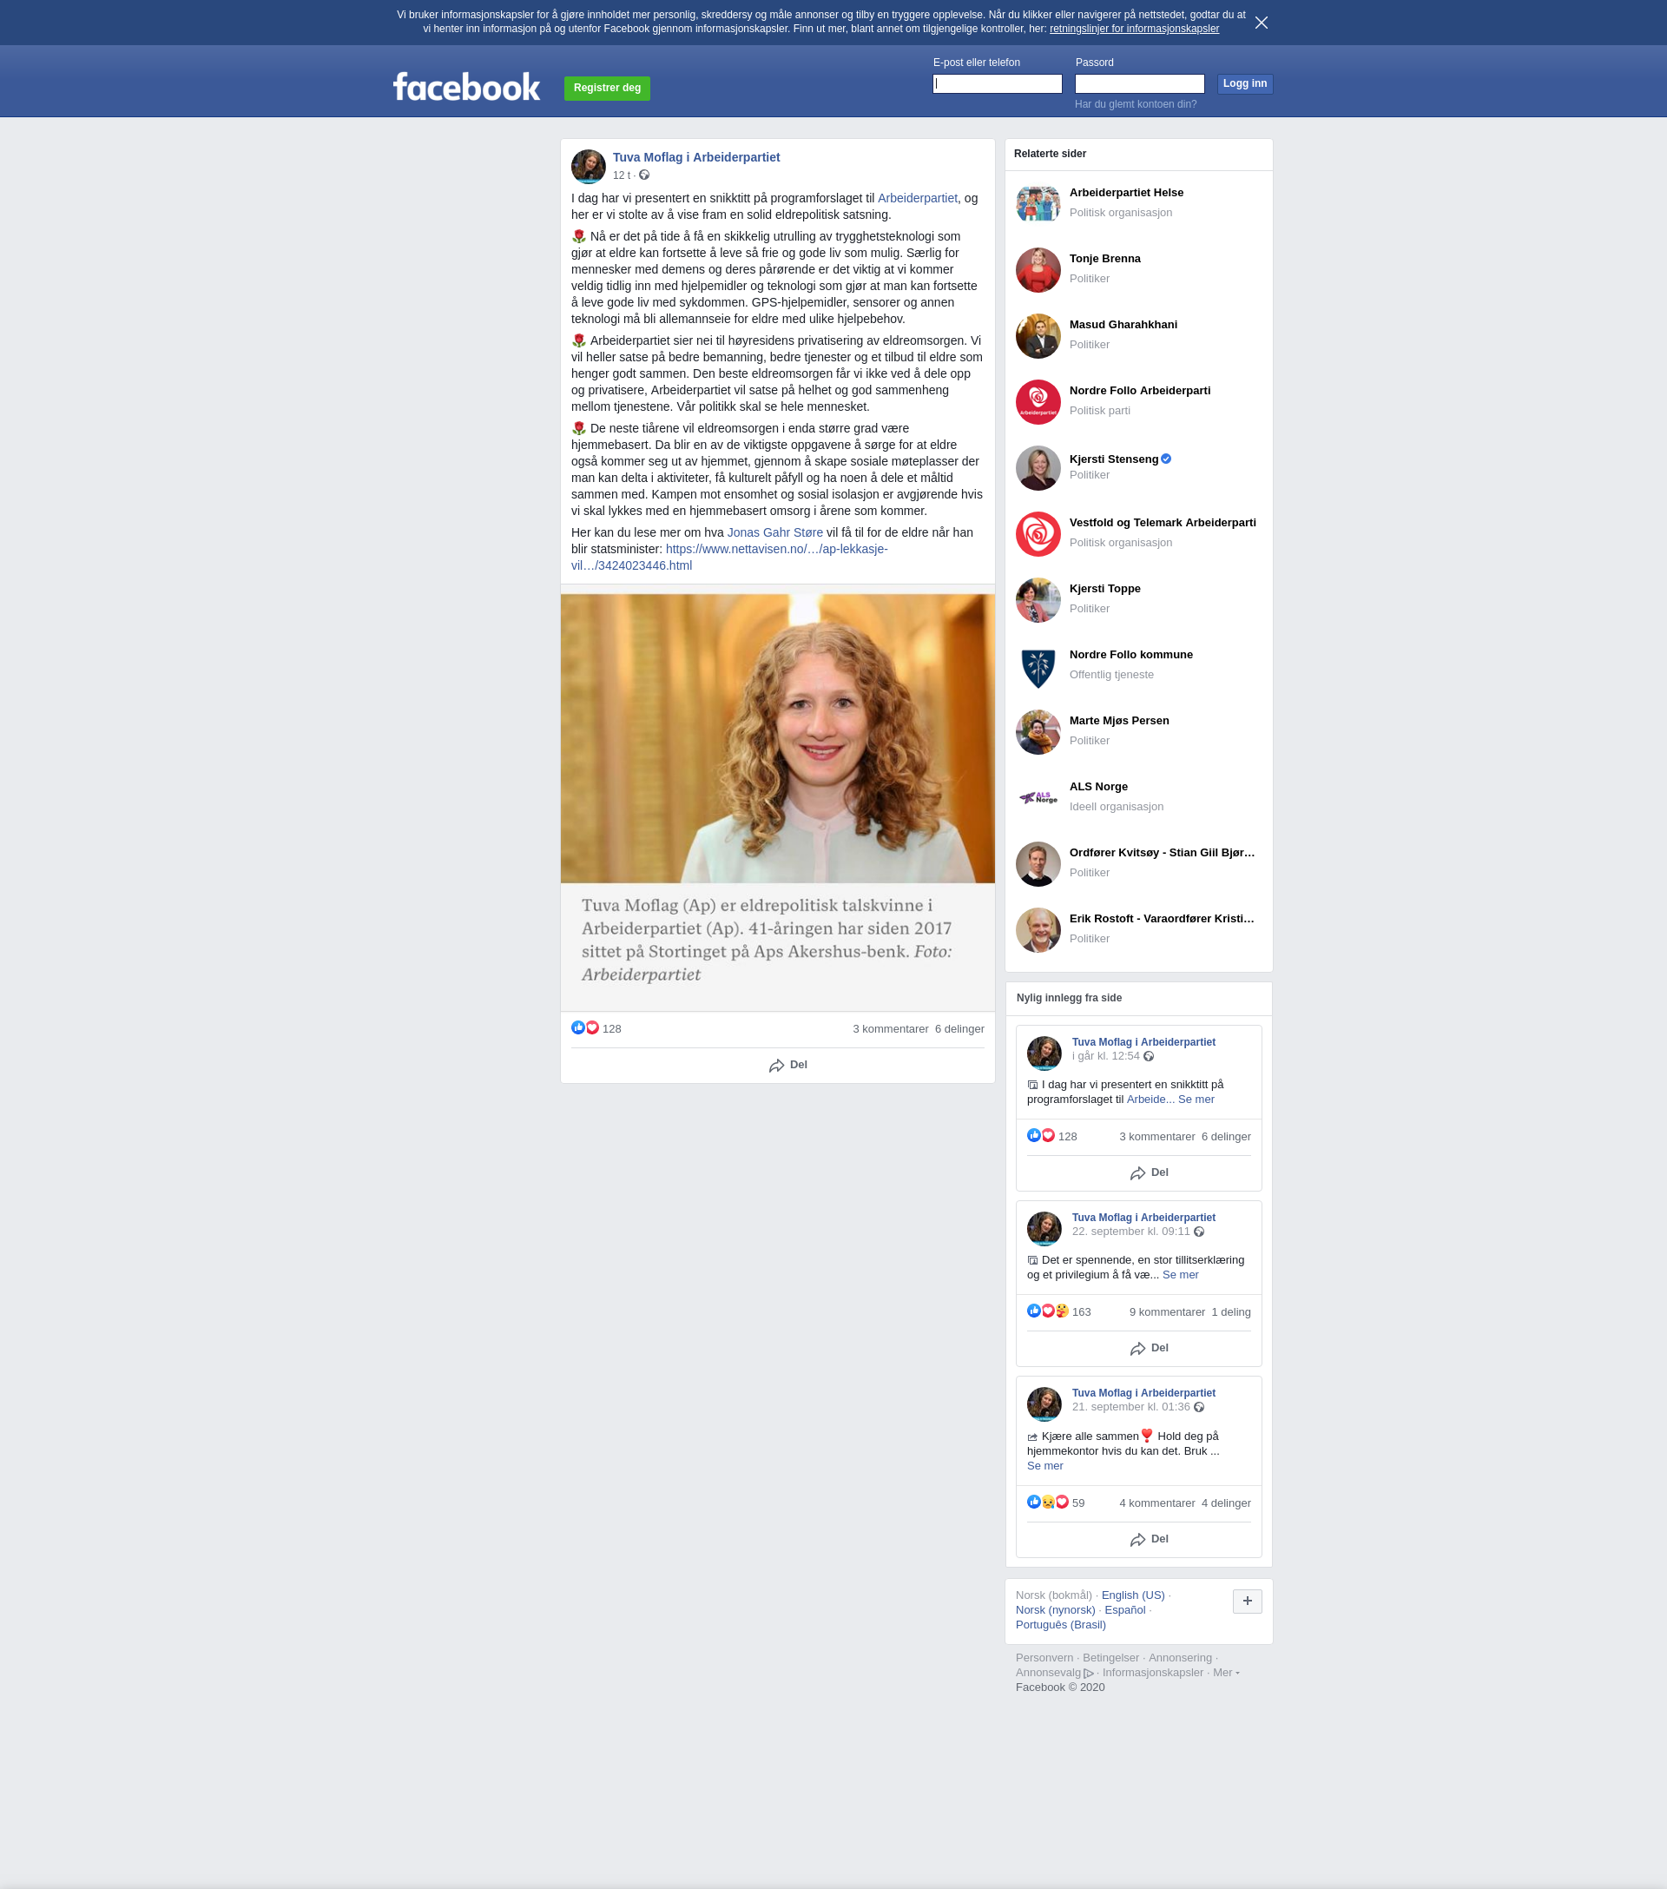
Task: Focus the E-post eller telefon field
Action: [997, 84]
